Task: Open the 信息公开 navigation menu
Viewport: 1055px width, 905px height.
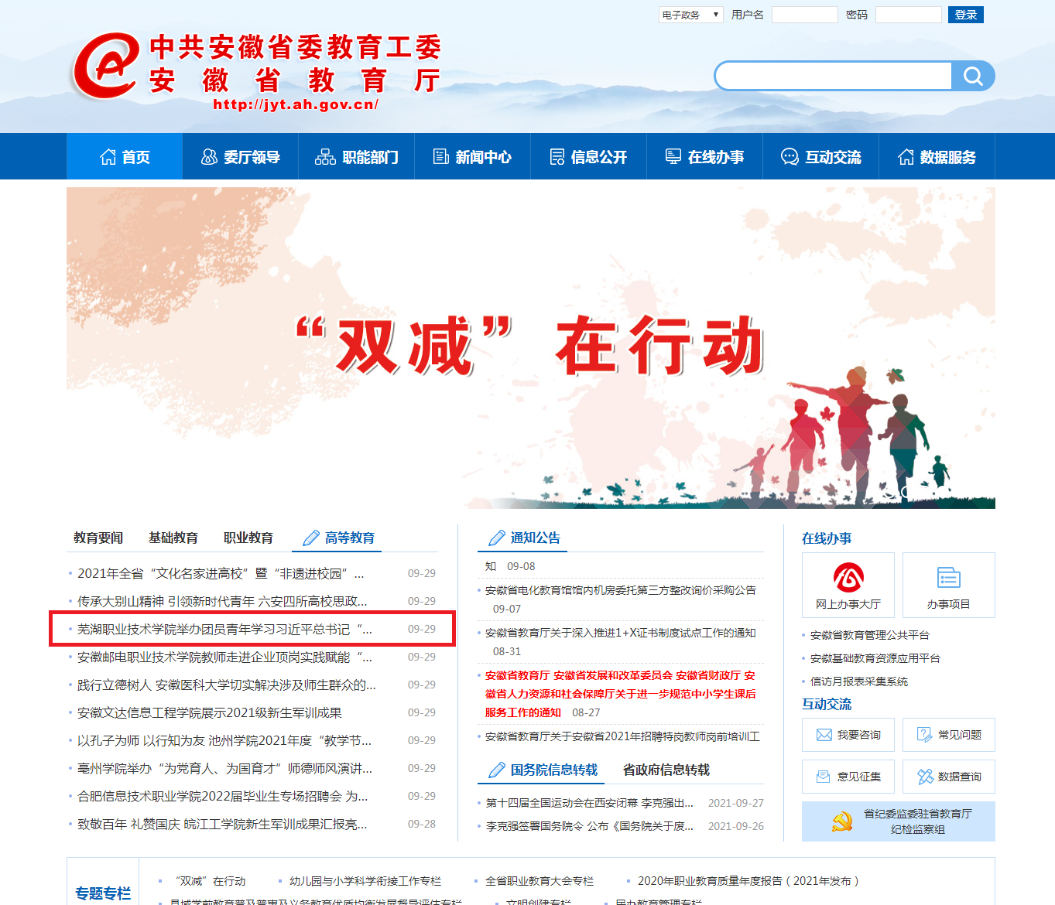Action: coord(588,157)
